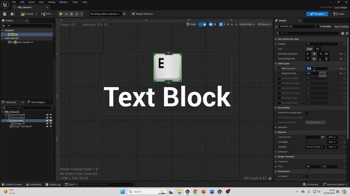Image resolution: width=350 pixels, height=196 pixels.
Task: Open the debug object selection dropdown
Action: click(105, 14)
